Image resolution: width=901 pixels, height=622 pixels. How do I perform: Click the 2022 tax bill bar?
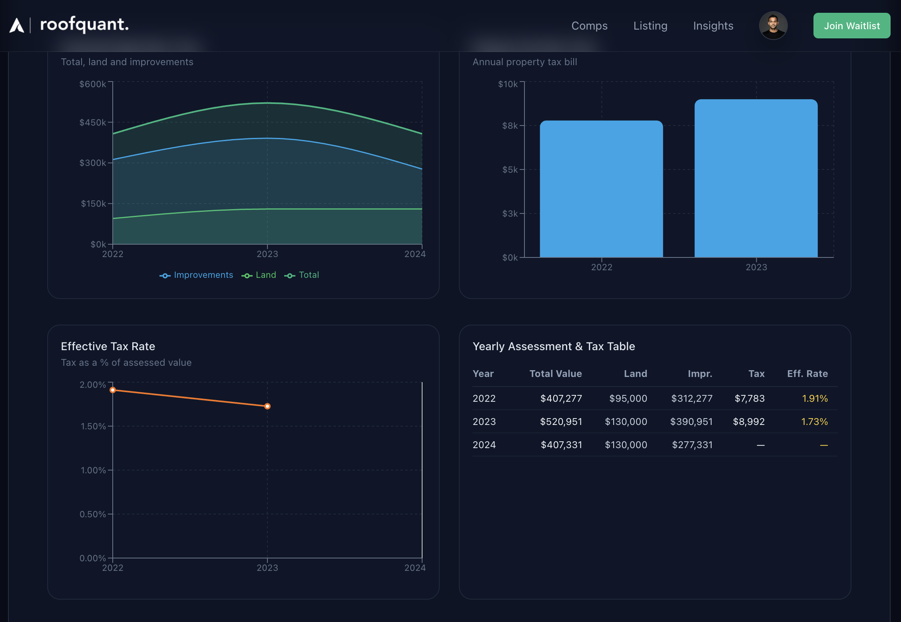(x=601, y=189)
